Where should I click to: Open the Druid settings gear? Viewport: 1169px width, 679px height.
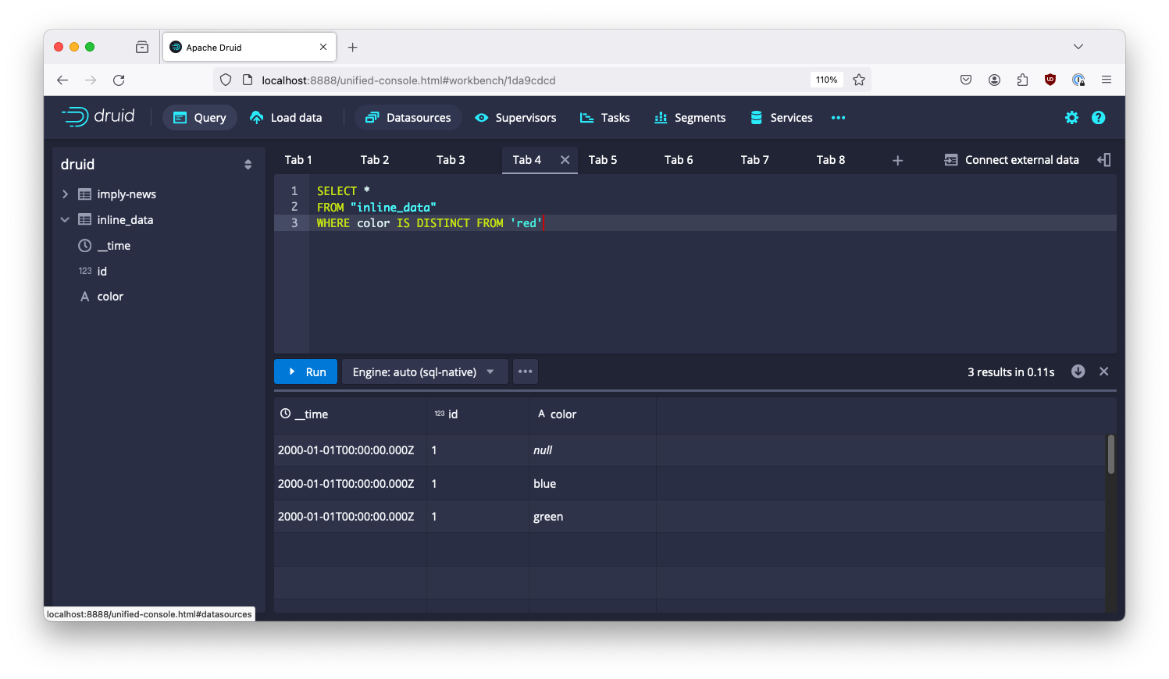pyautogui.click(x=1071, y=117)
